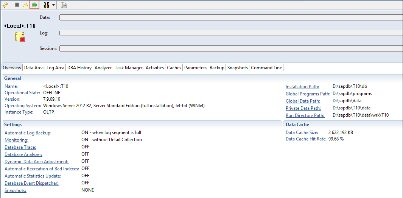Click the Data Cache Hit Rate 99.68 %

click(336, 139)
